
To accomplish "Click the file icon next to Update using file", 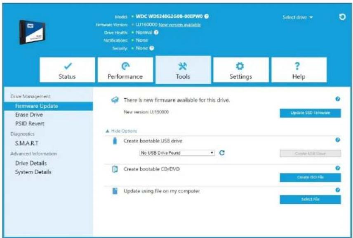I will click(x=115, y=191).
